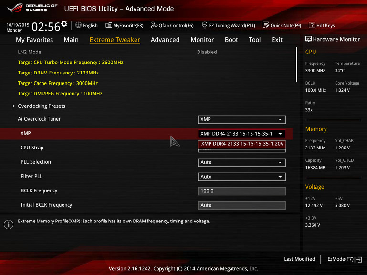Select the Extreme Tweaker tab
Viewport: 367px width, 275px height.
115,40
